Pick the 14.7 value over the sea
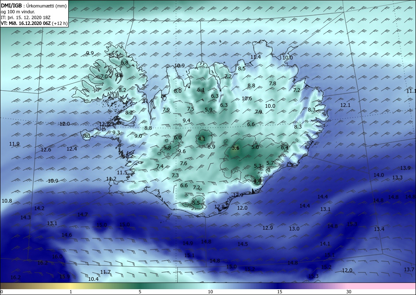The height and width of the screenshot is (295, 416). (x=82, y=214)
